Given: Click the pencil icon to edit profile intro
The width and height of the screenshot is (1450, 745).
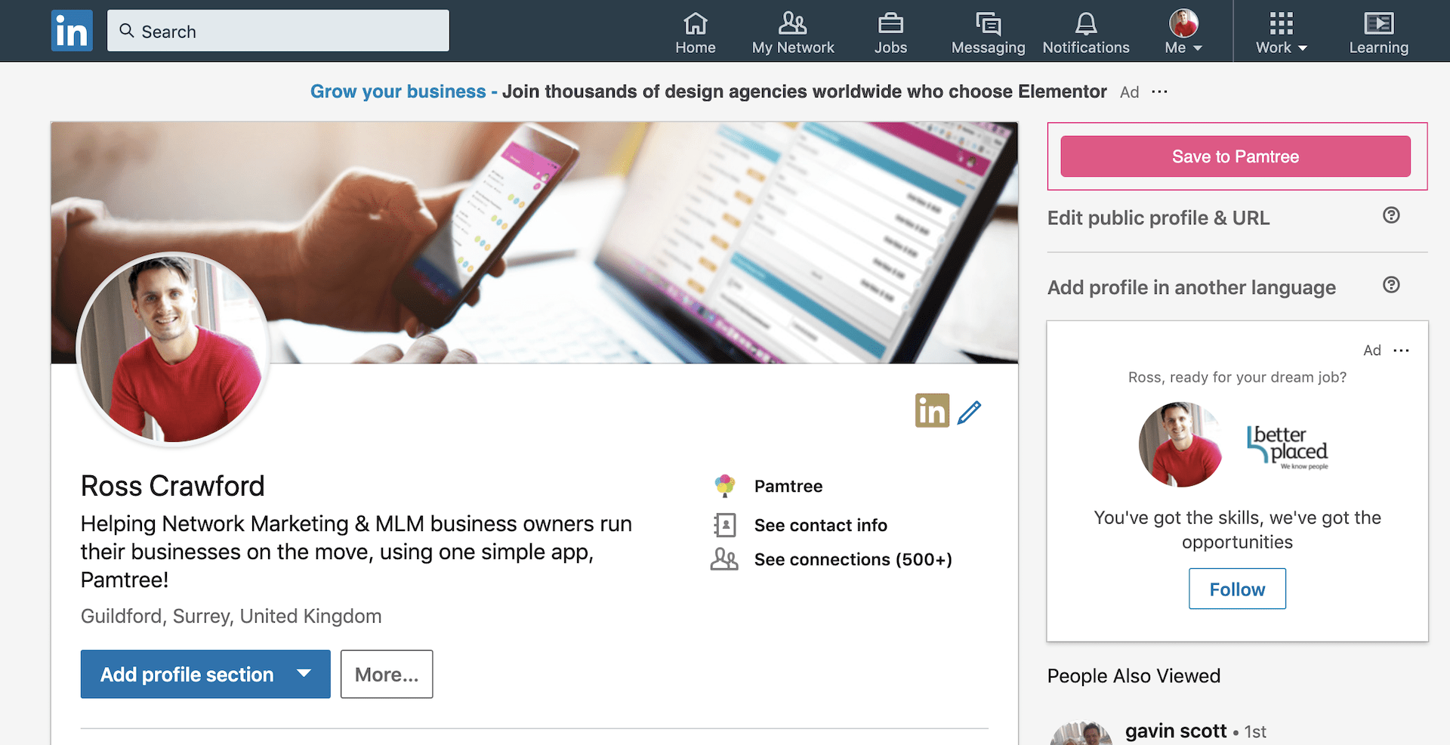Looking at the screenshot, I should click(970, 411).
